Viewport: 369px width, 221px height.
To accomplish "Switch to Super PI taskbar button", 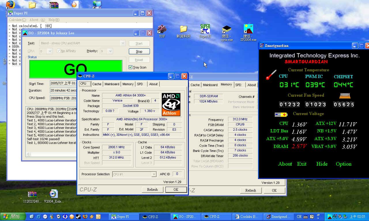I will [124, 217].
